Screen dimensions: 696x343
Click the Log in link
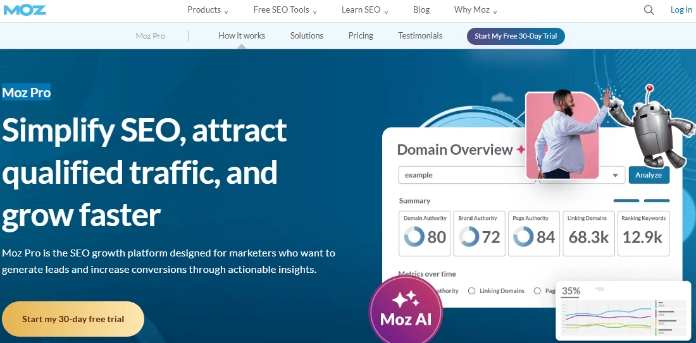681,9
